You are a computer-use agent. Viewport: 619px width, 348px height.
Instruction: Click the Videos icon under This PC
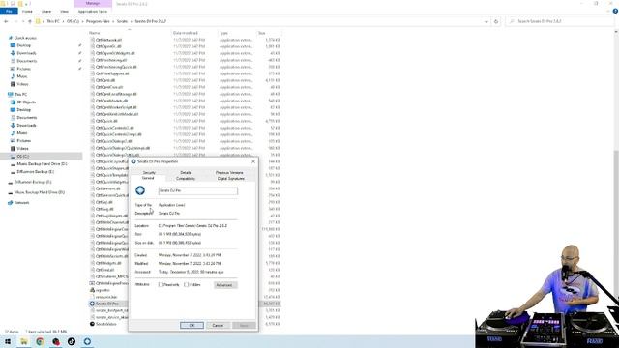[13, 148]
